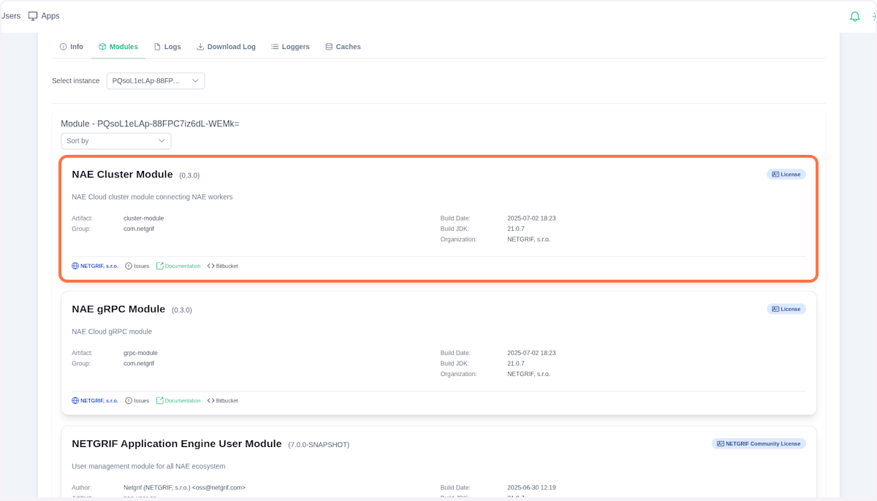Viewport: 877px width, 501px height.
Task: Open Issues link in gRPC Module card
Action: (137, 401)
